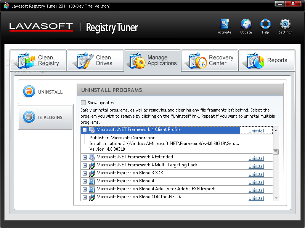Open Settings gear icon
The image size is (305, 228).
[285, 24]
